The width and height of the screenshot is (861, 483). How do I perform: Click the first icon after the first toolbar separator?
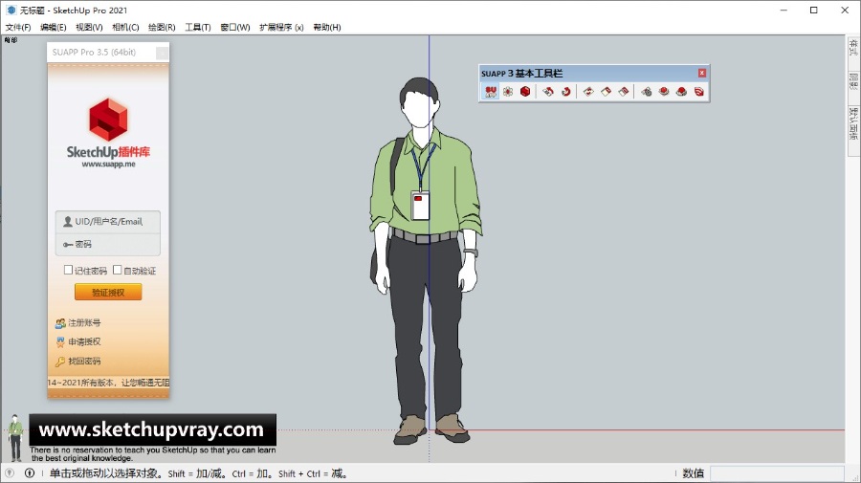(548, 92)
